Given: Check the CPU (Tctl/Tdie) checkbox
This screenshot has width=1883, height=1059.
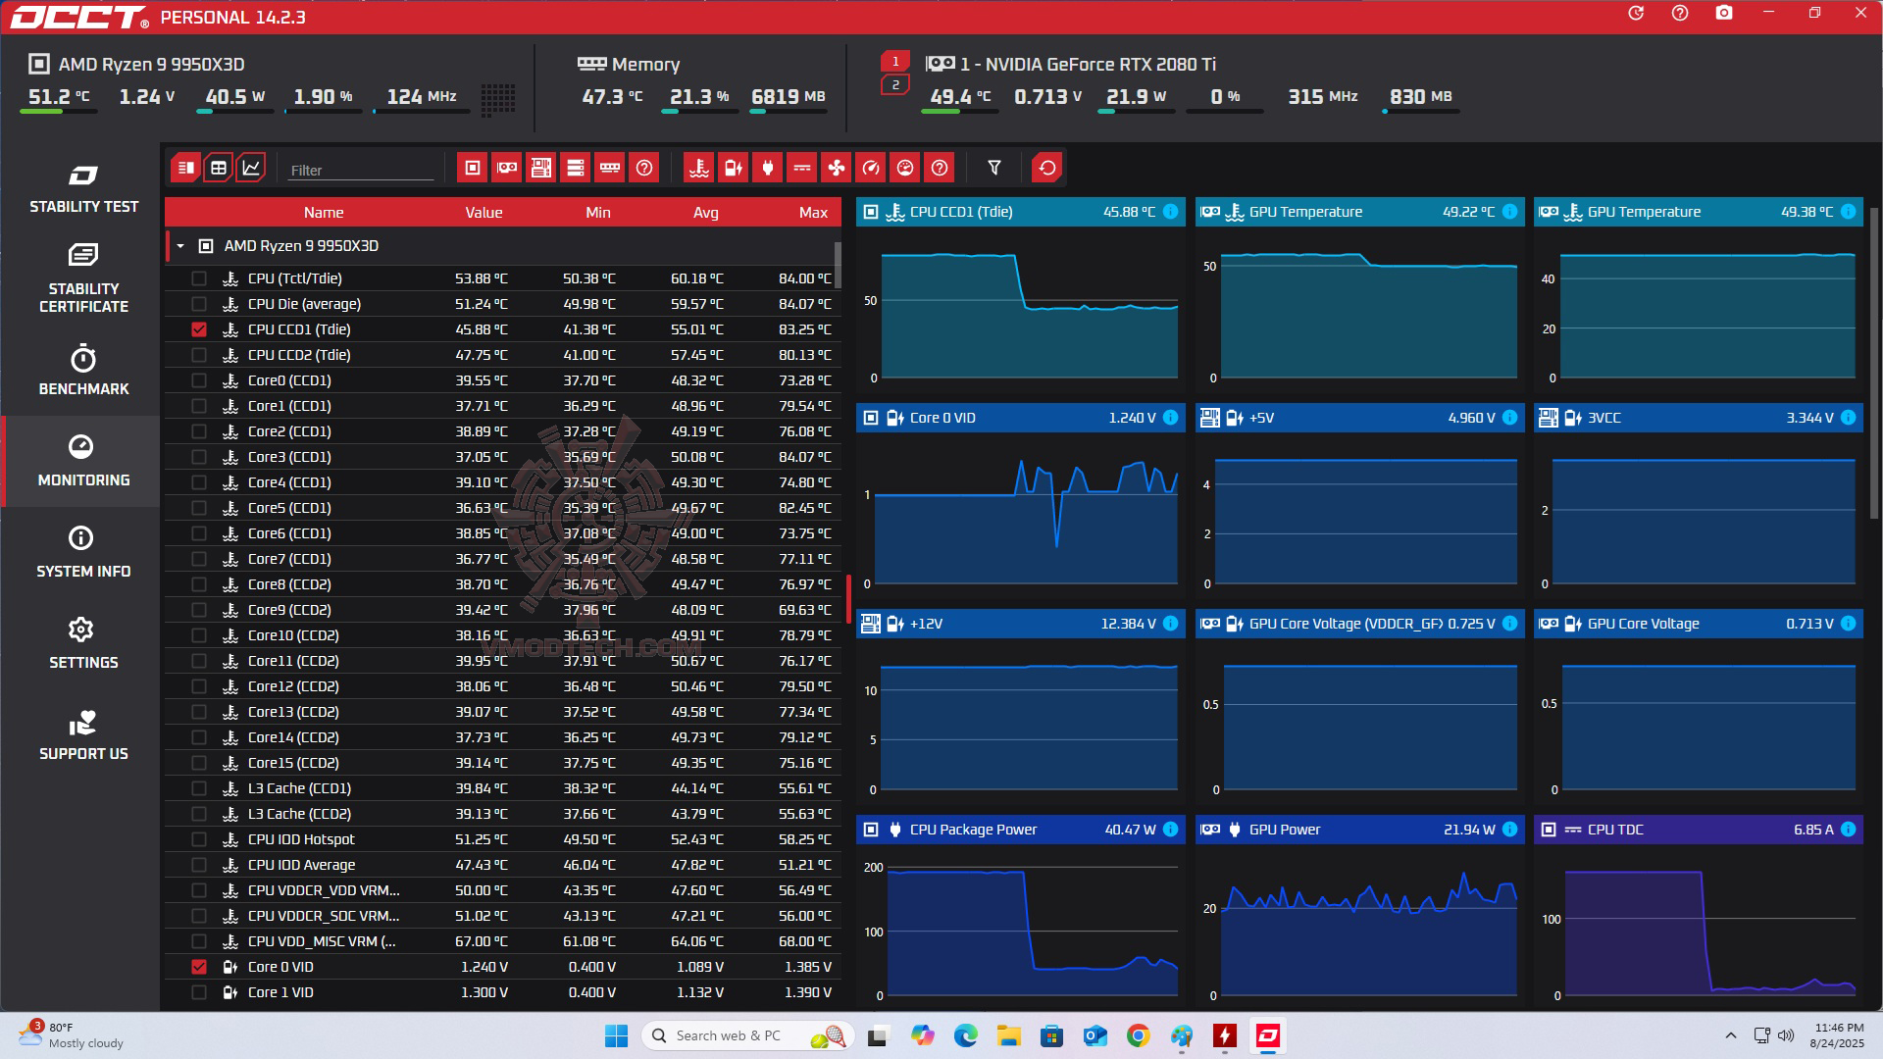Looking at the screenshot, I should 199,278.
